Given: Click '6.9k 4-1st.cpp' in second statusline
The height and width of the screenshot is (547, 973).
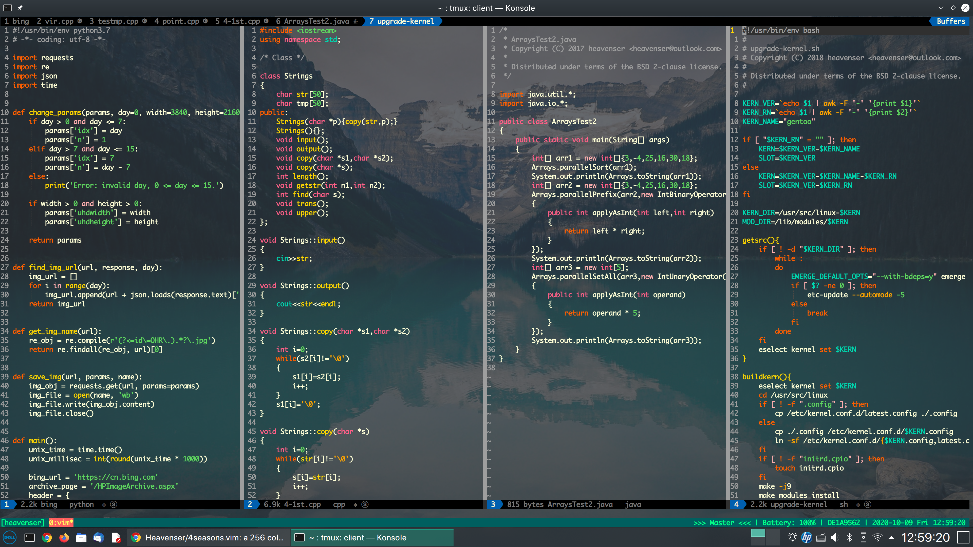Looking at the screenshot, I should 292,504.
